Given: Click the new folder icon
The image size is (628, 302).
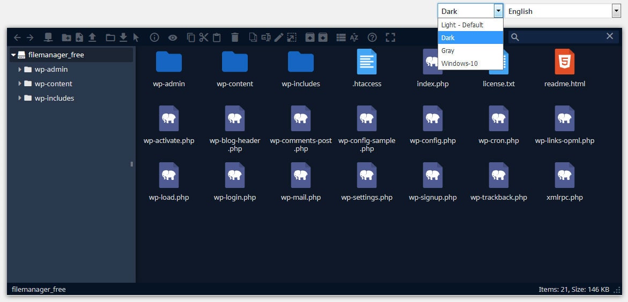Looking at the screenshot, I should point(67,37).
